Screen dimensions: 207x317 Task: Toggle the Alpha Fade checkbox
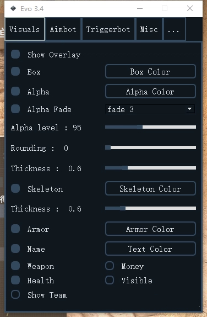(15, 109)
